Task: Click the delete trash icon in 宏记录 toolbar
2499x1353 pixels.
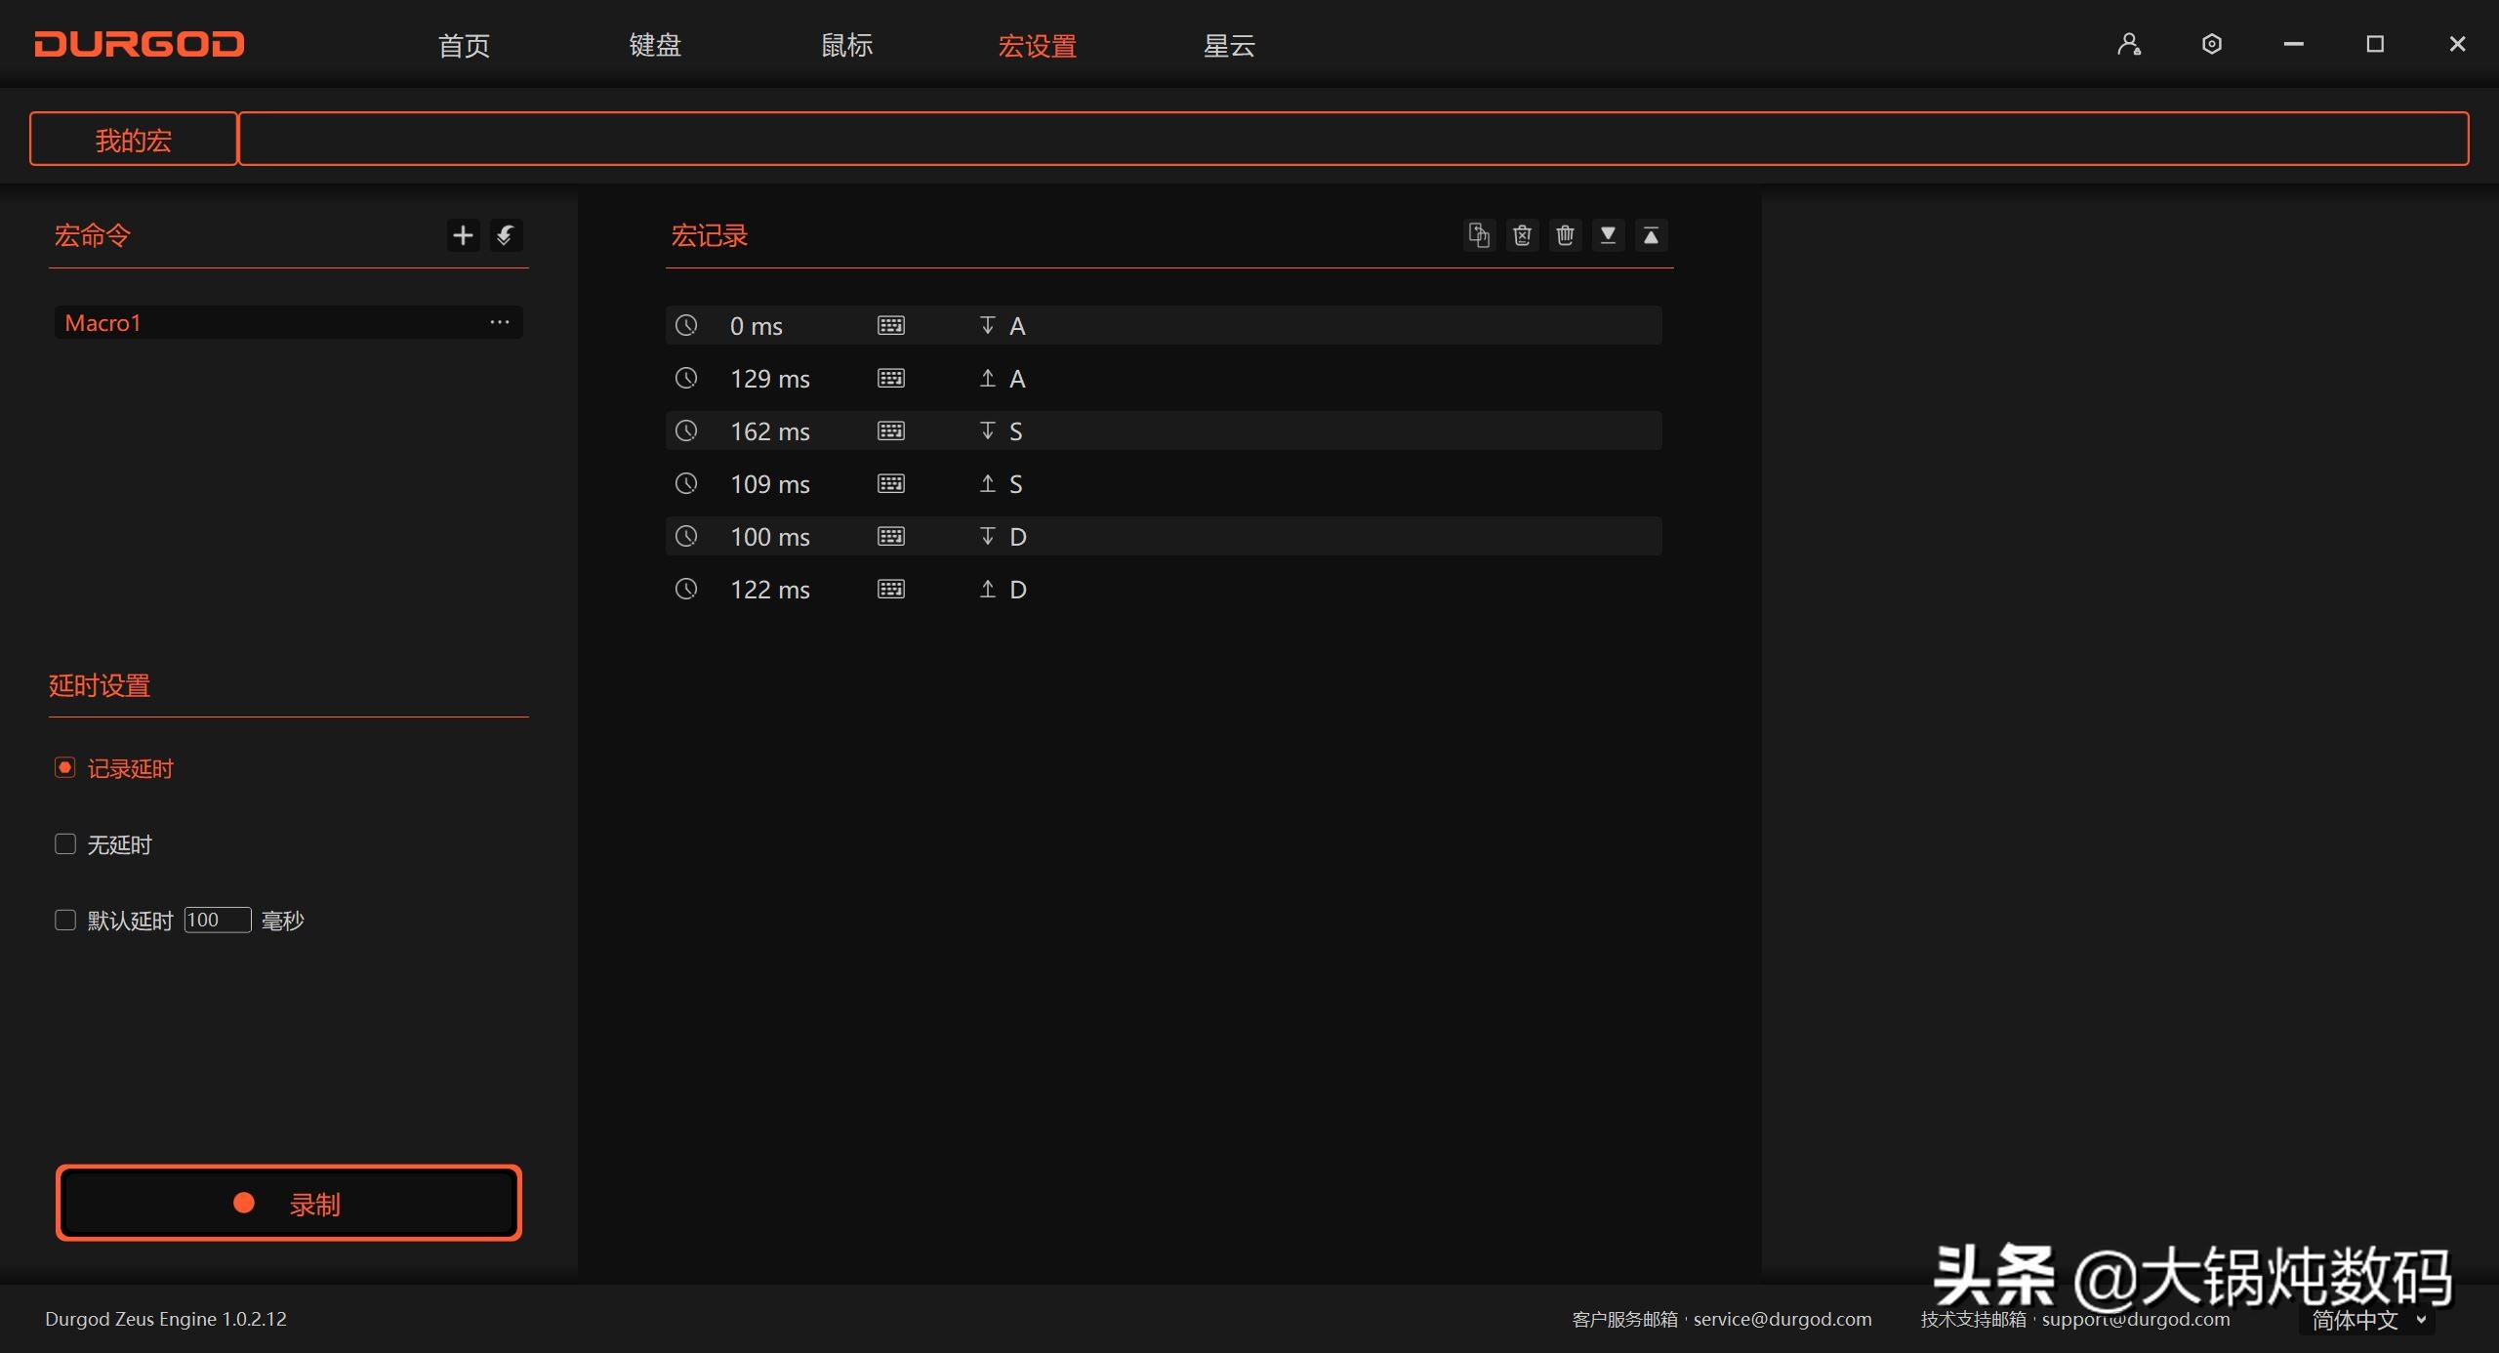Action: pyautogui.click(x=1565, y=235)
